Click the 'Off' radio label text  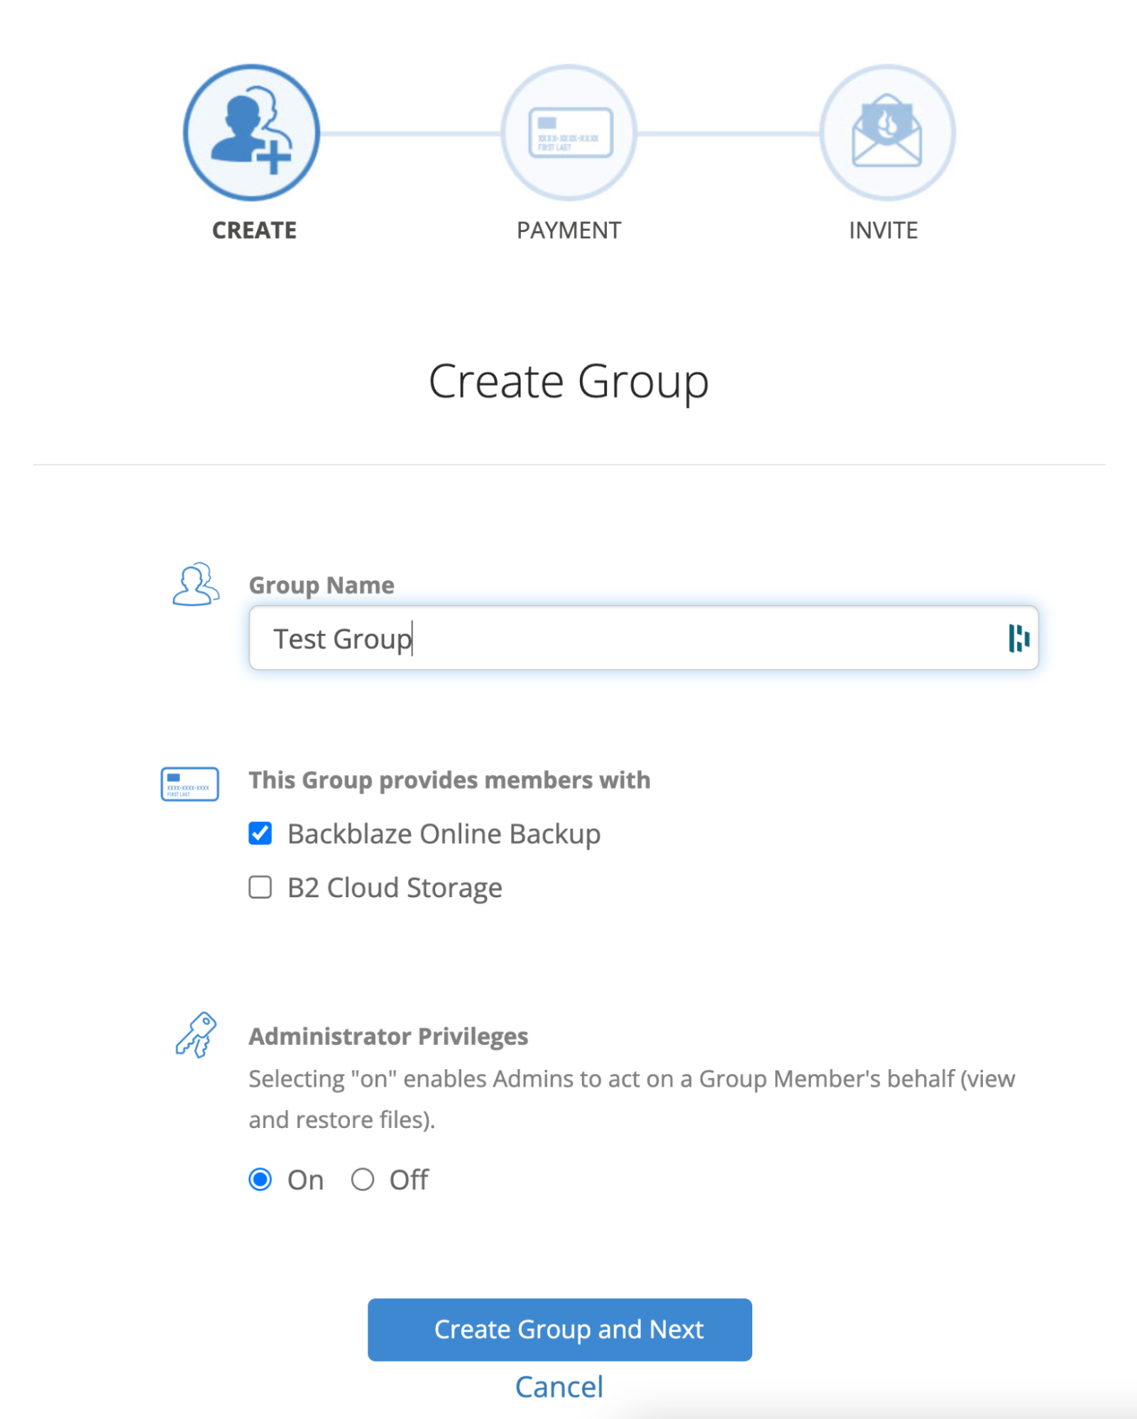click(409, 1180)
